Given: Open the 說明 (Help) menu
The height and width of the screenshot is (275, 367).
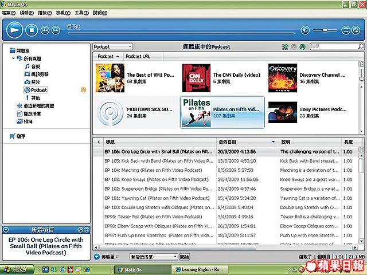Looking at the screenshot, I should coord(100,13).
